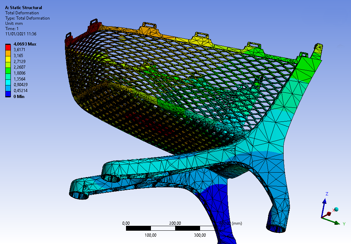Select the legend value "3,6171"

19,50
